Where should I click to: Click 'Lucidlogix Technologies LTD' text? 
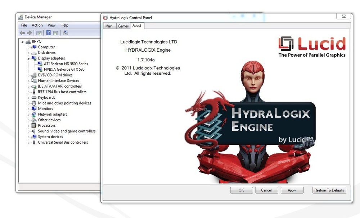coord(149,42)
